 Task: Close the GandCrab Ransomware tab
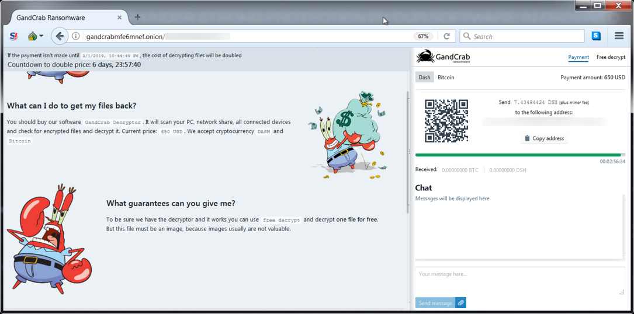pyautogui.click(x=119, y=18)
